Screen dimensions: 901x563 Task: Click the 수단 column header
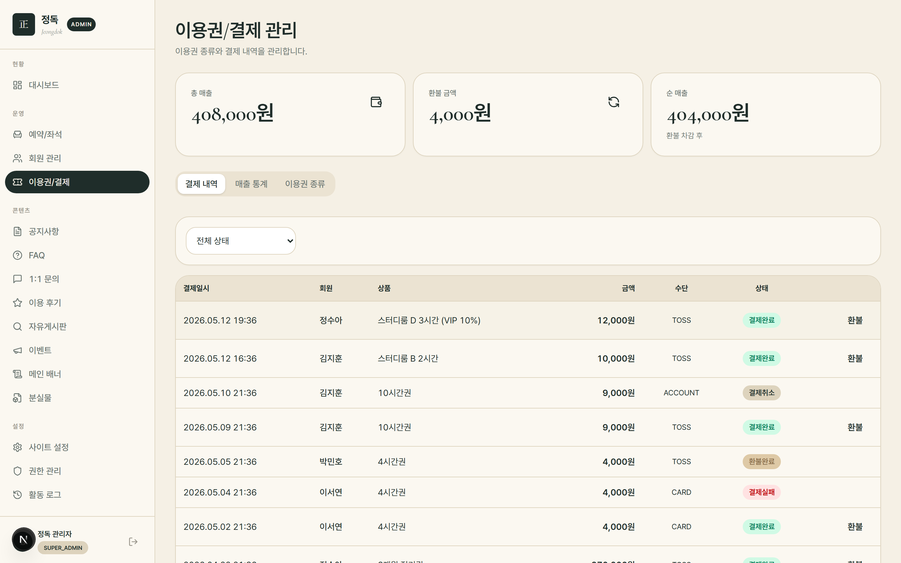coord(681,288)
